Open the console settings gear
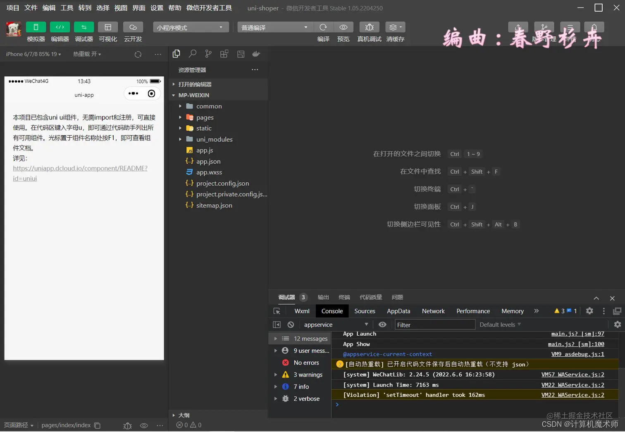This screenshot has height=432, width=625. coord(618,325)
